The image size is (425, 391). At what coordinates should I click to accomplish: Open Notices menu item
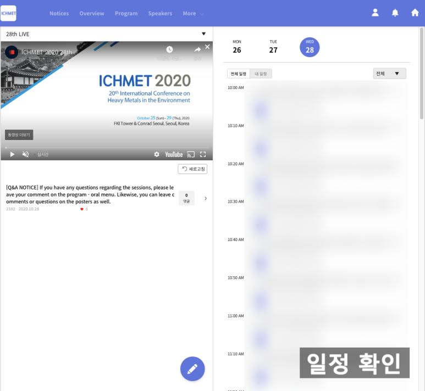click(59, 13)
